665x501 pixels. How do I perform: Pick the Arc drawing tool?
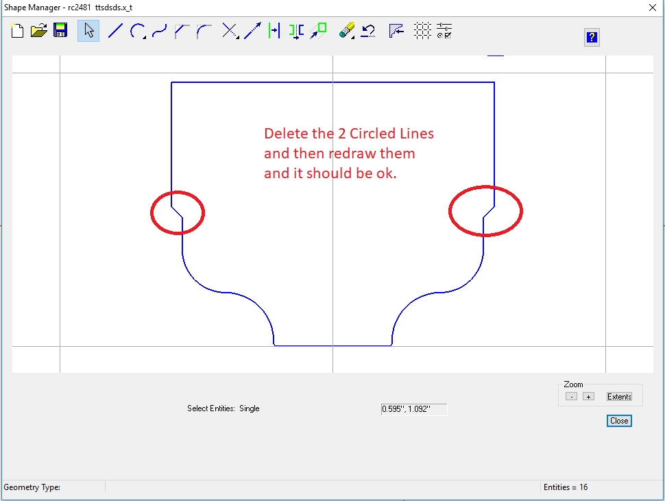click(x=137, y=31)
